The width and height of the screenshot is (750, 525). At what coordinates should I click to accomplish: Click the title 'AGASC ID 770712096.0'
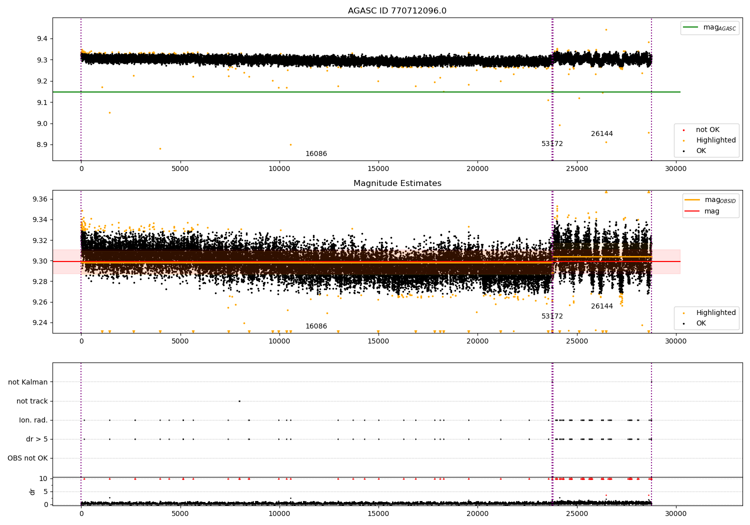pos(397,11)
